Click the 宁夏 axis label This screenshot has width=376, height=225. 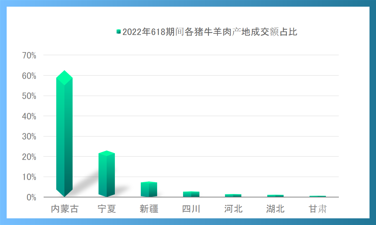(x=107, y=209)
